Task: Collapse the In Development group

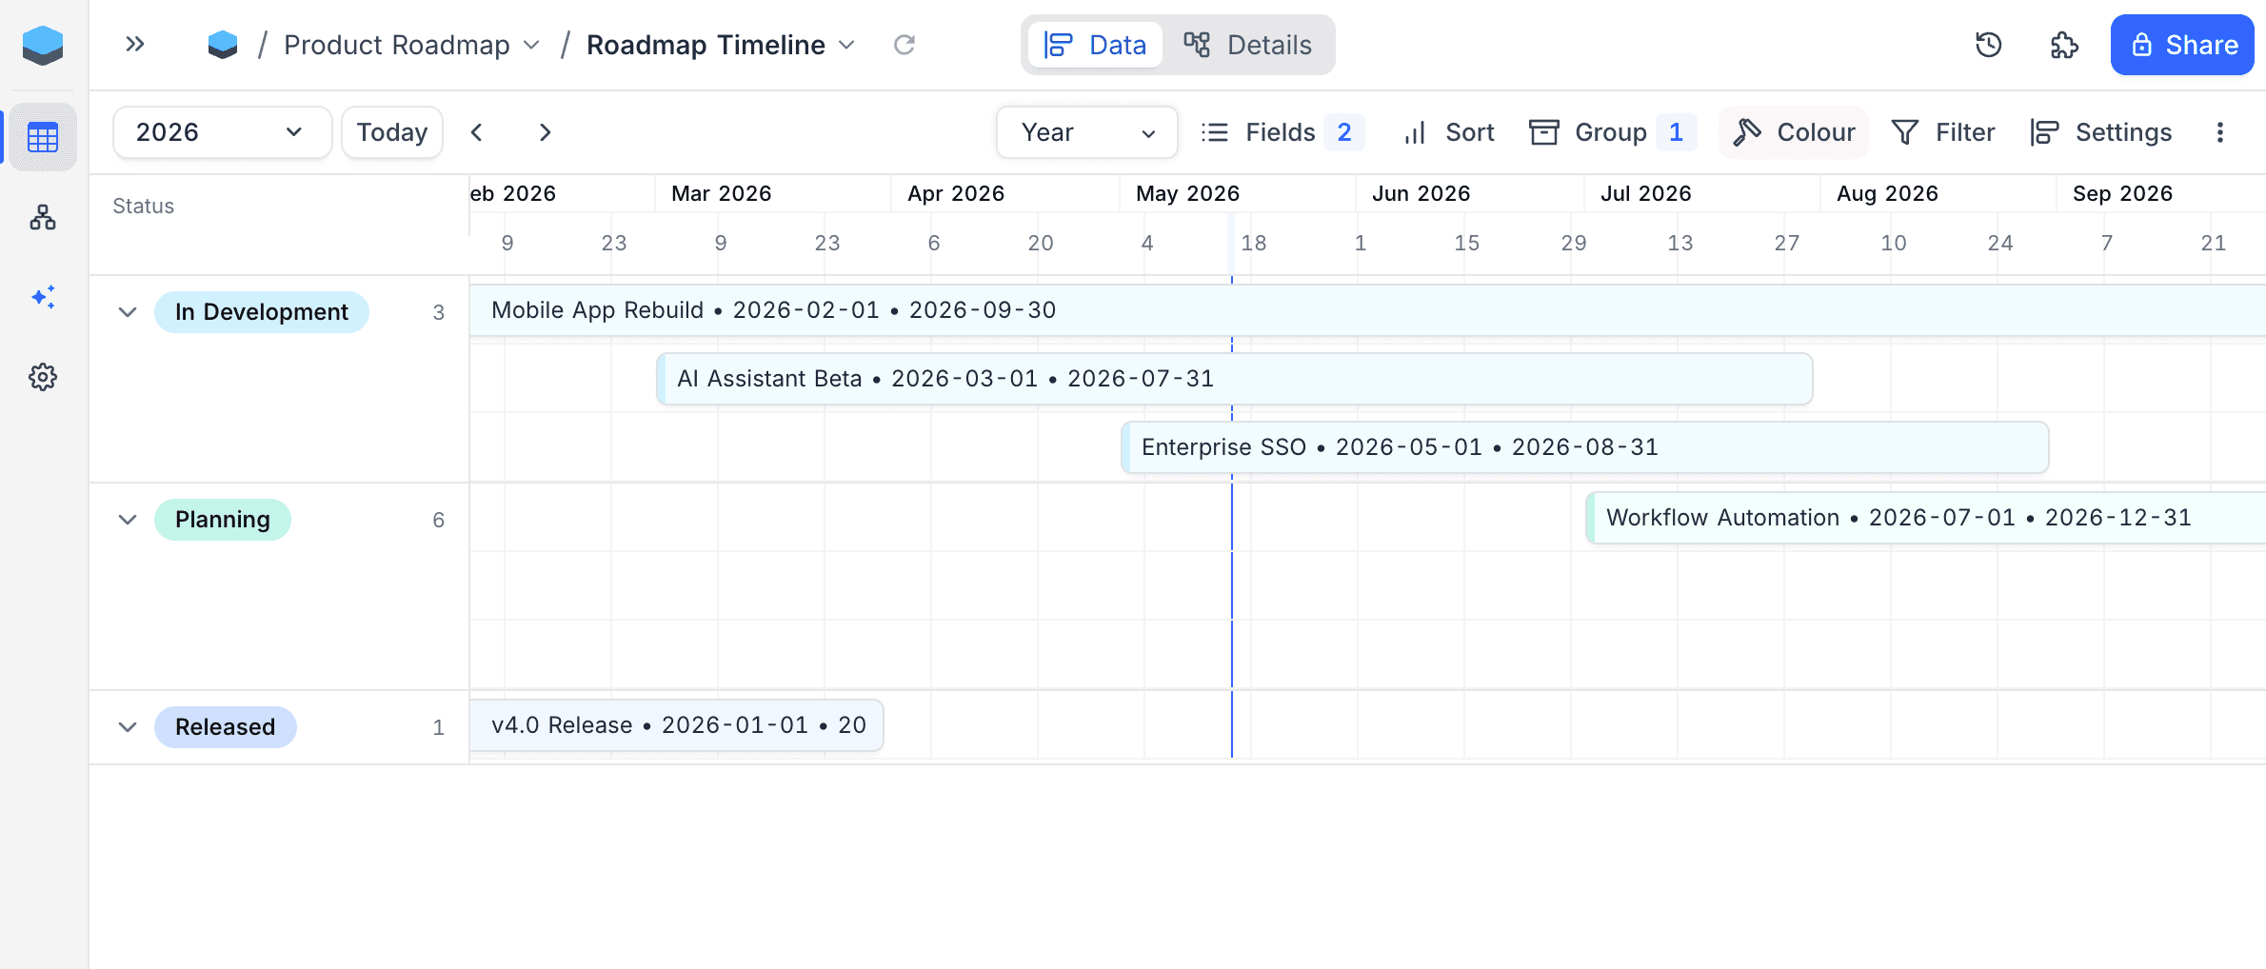Action: 128,312
